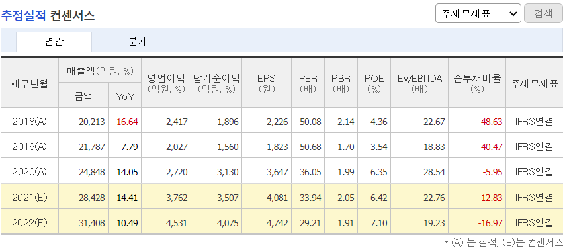Viewport: 565px width, 250px height.
Task: Click the 2022 operating profit 4,531
Action: [177, 223]
